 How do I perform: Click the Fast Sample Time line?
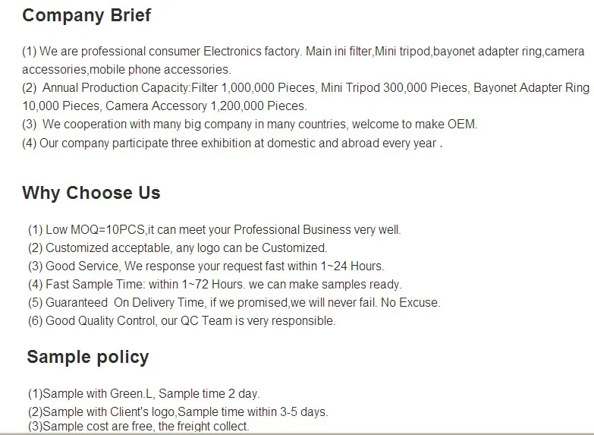pos(215,285)
